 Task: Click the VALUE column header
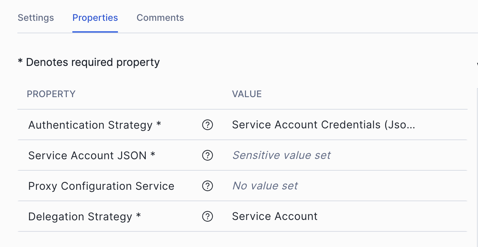click(x=247, y=94)
